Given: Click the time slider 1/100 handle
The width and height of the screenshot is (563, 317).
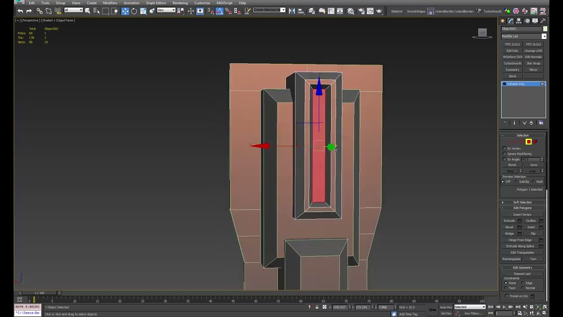Looking at the screenshot, I should [x=40, y=293].
